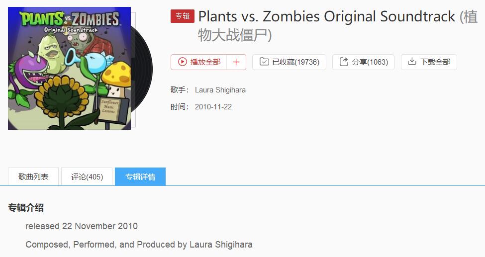This screenshot has width=485, height=257.
Task: Click the red 专辑 tag badge
Action: (x=183, y=16)
